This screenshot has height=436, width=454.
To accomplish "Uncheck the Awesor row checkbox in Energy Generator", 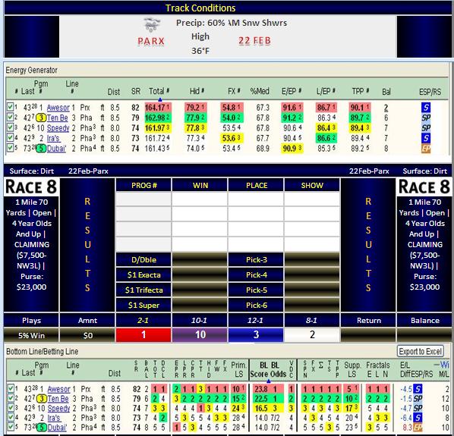I will tap(10, 107).
